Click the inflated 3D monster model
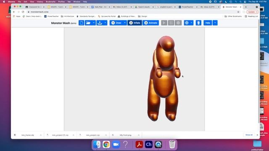The height and width of the screenshot is (151, 269). pyautogui.click(x=164, y=78)
